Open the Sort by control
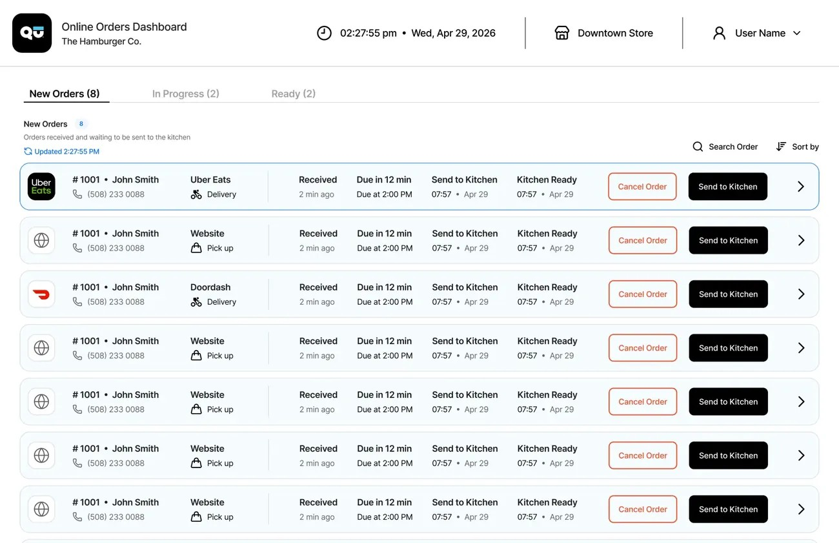 pyautogui.click(x=798, y=147)
